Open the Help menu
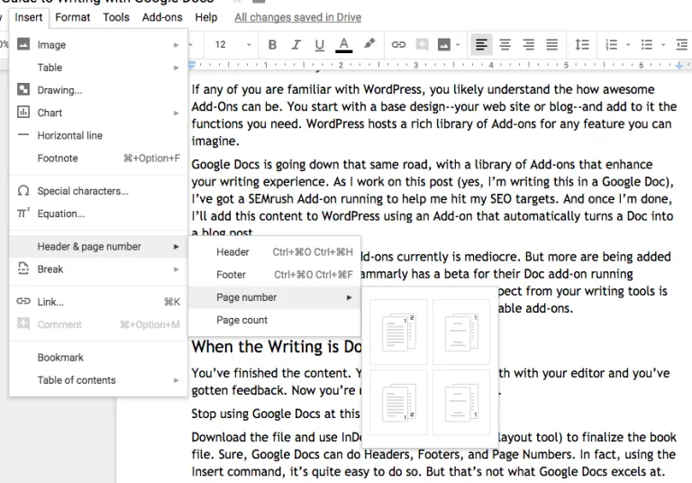 tap(206, 17)
